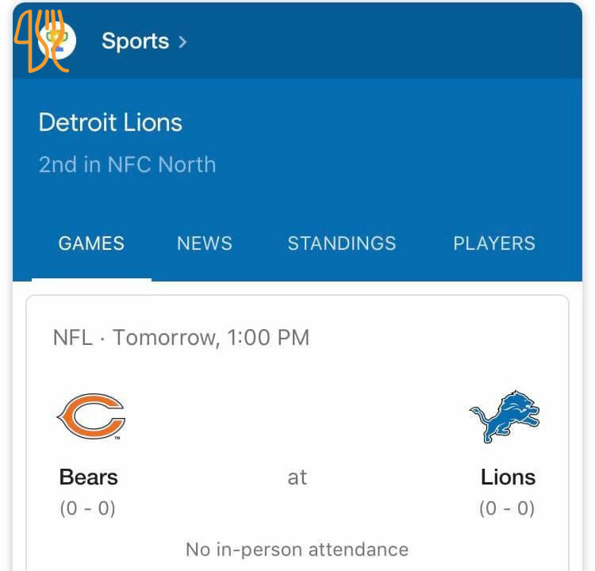Click the No in-person attendance note

click(x=297, y=550)
